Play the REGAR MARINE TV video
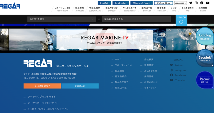This screenshot has height=113, width=214. coord(105,39)
